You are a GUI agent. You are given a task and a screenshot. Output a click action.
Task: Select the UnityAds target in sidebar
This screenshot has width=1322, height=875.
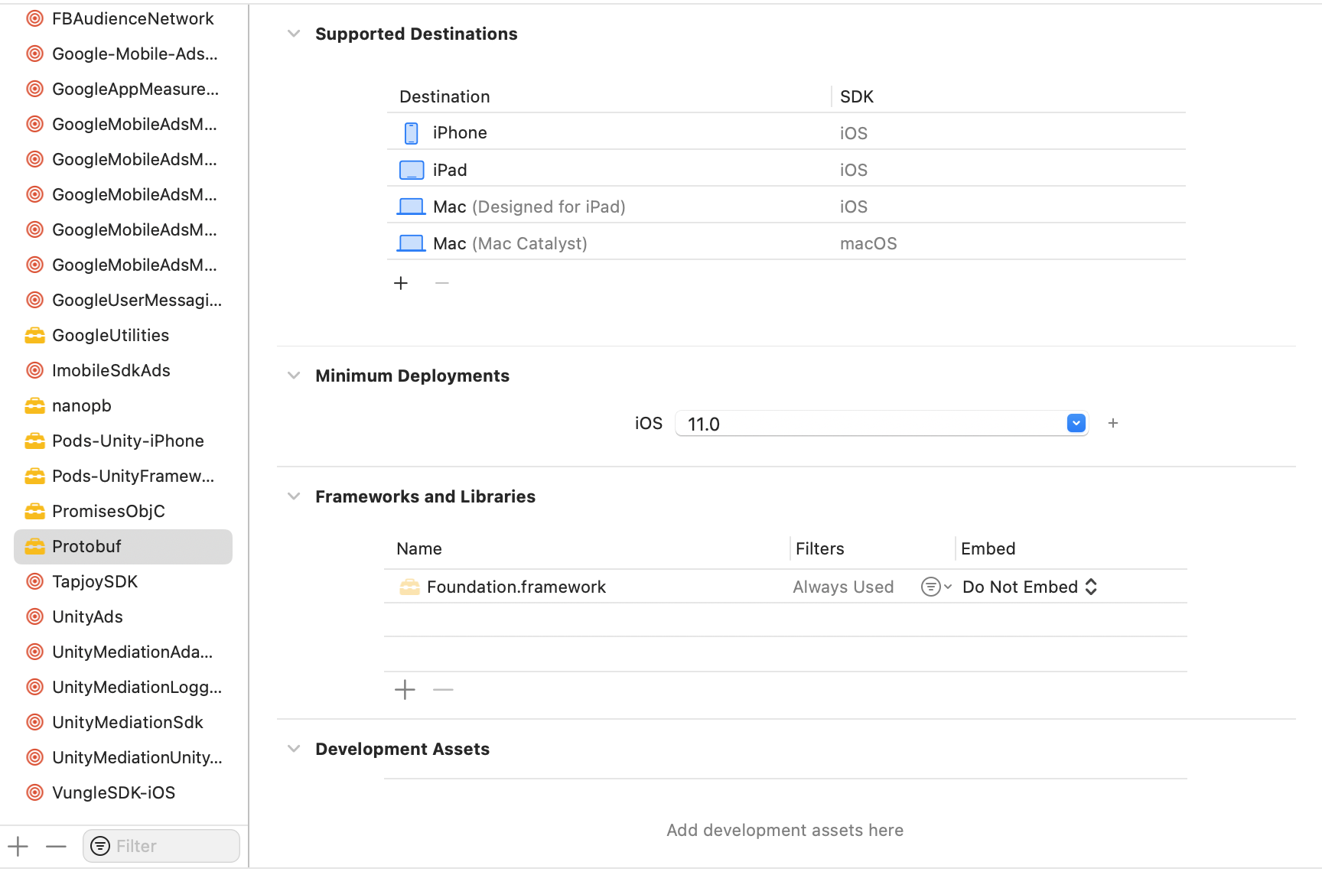pos(87,616)
